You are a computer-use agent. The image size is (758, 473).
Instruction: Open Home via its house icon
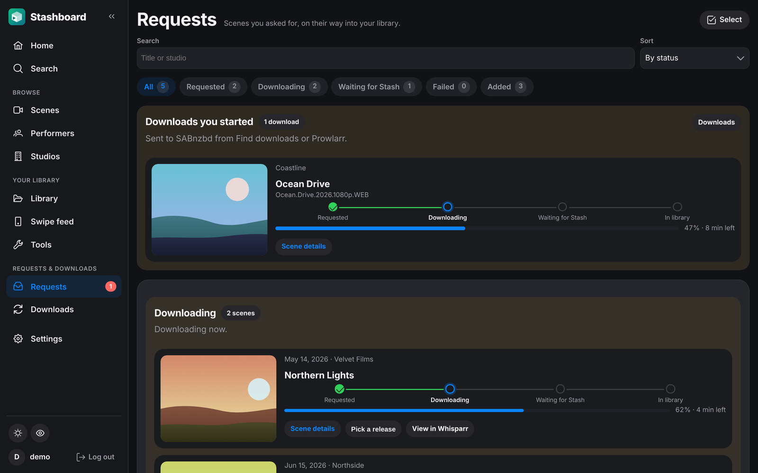(18, 45)
